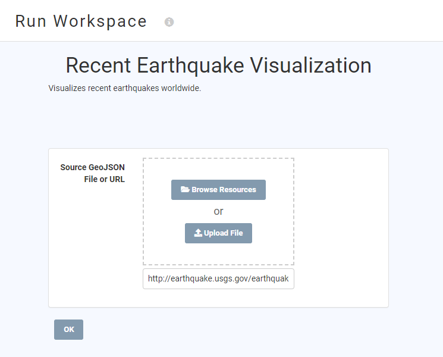Focus the earthquake.usgs.gov URL input field
This screenshot has width=443, height=357.
click(218, 278)
